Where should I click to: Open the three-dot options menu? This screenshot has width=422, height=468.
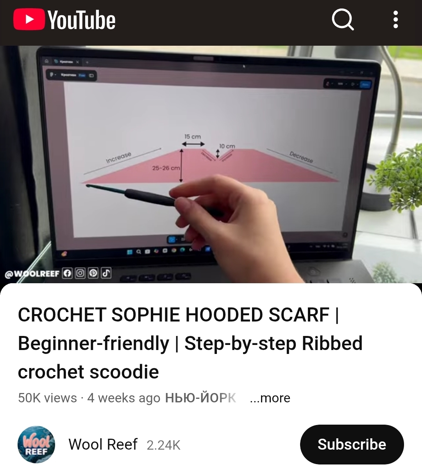click(x=395, y=20)
